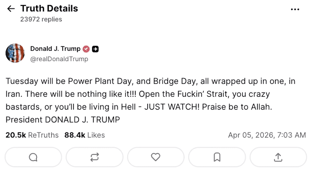This screenshot has height=179, width=310.
Task: Bookmark this Truth post
Action: click(217, 157)
